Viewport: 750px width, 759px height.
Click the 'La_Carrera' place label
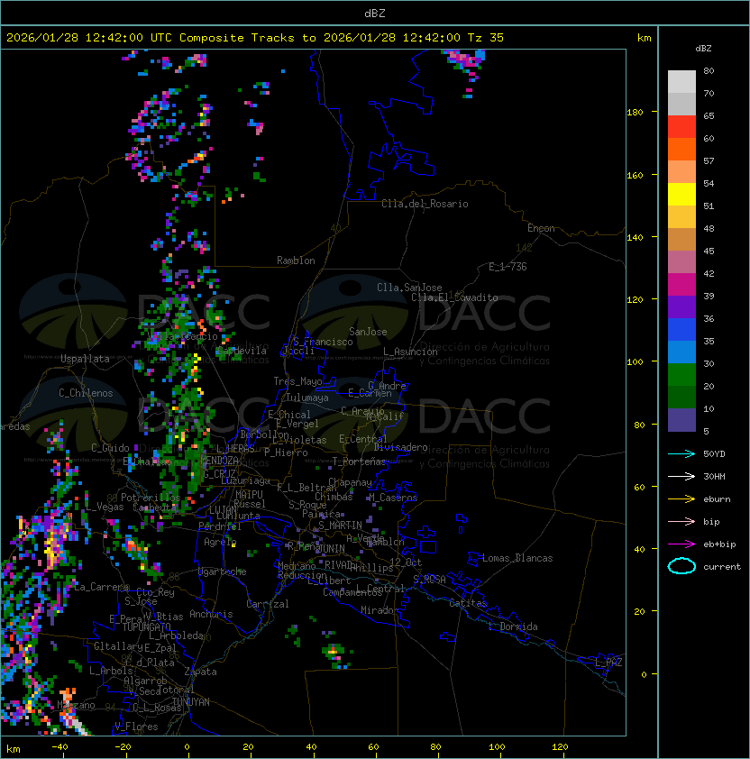coord(101,587)
